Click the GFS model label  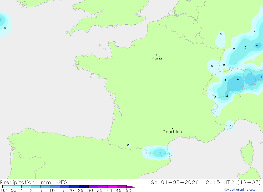click(x=62, y=182)
